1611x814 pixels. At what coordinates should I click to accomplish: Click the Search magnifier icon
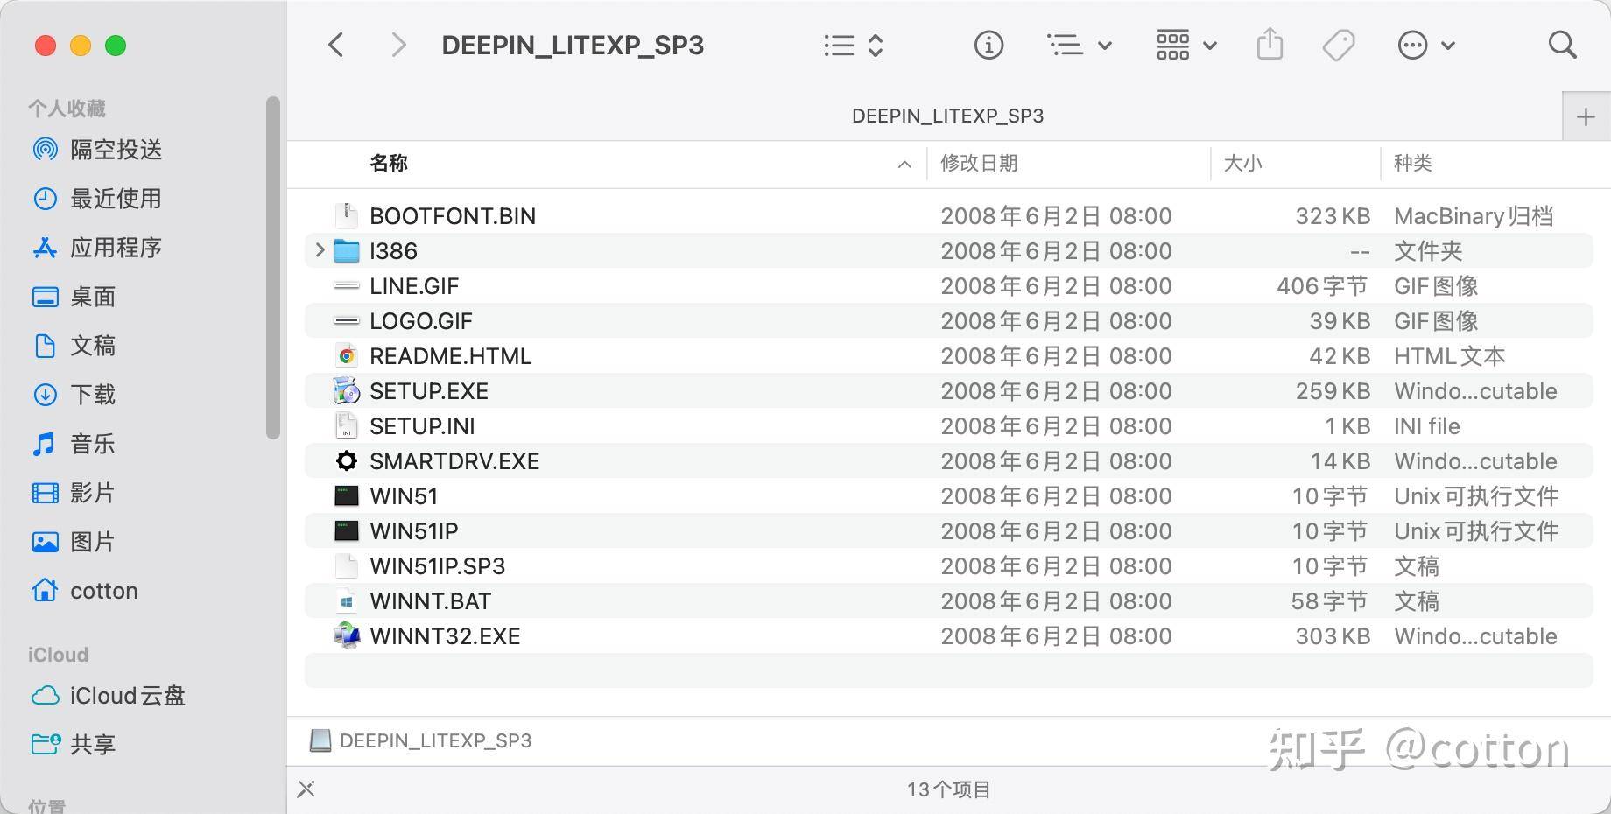pos(1562,45)
